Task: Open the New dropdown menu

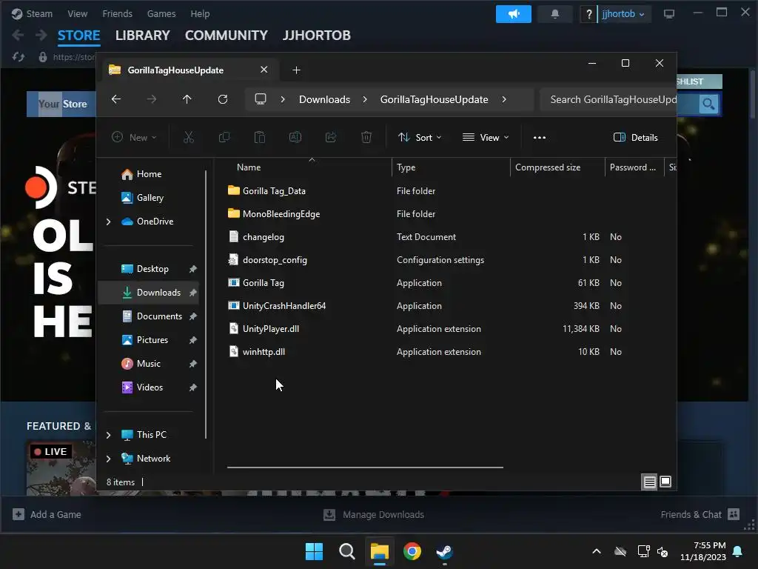Action: pyautogui.click(x=134, y=137)
